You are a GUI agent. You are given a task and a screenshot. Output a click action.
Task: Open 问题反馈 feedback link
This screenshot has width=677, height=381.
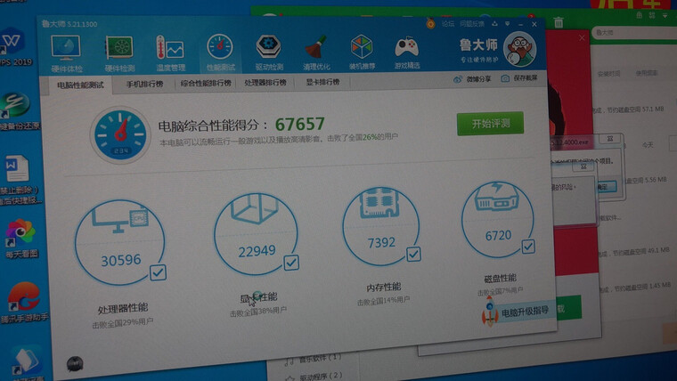(471, 24)
